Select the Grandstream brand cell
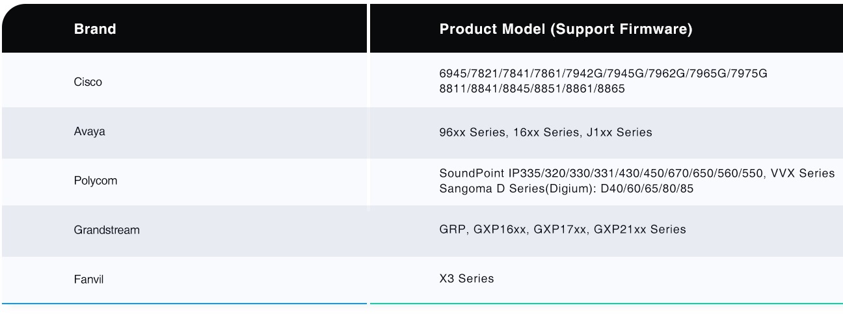 (x=107, y=230)
